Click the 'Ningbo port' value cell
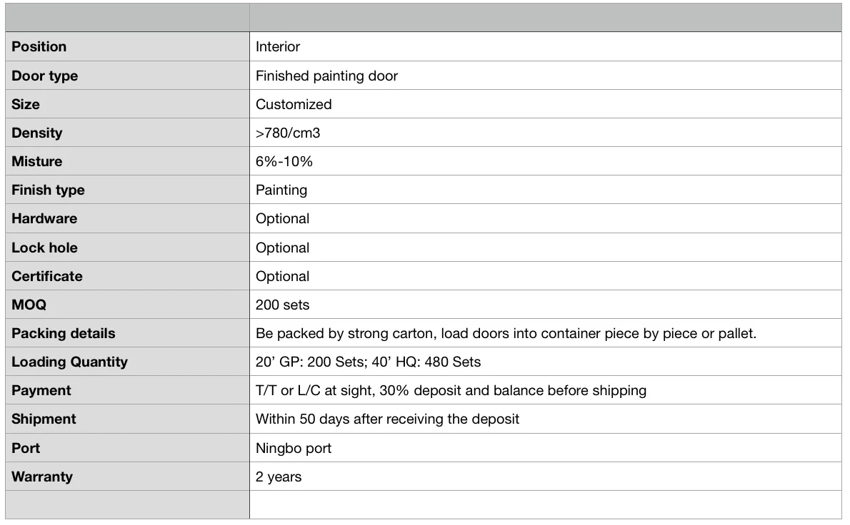 [x=293, y=448]
